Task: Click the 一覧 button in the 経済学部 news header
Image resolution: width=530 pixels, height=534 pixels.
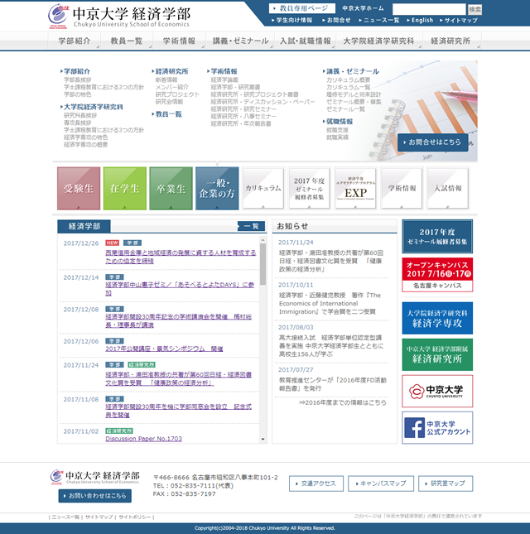Action: point(252,226)
